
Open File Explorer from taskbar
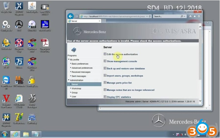[x=26, y=134]
